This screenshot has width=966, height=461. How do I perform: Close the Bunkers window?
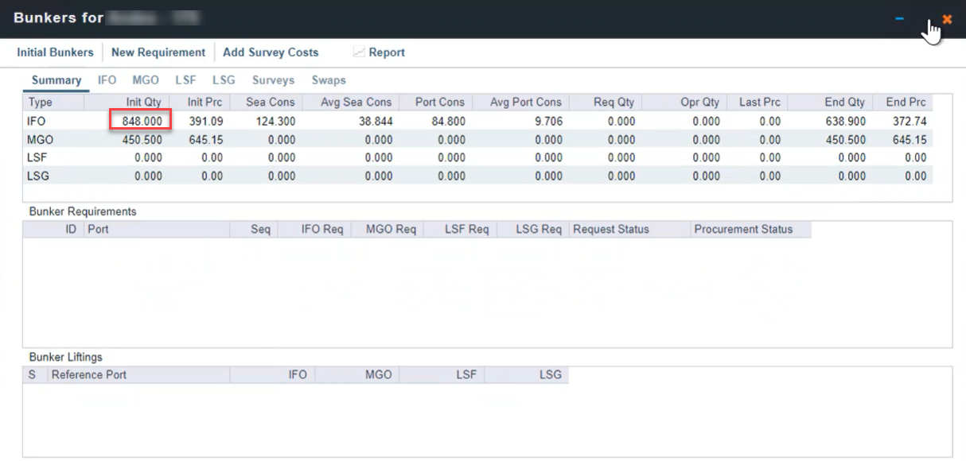coord(947,19)
